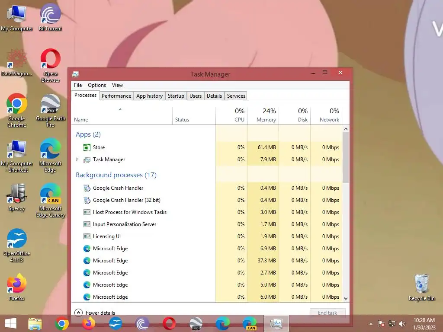The image size is (443, 332).
Task: Click the Windows Start button
Action: (11, 323)
